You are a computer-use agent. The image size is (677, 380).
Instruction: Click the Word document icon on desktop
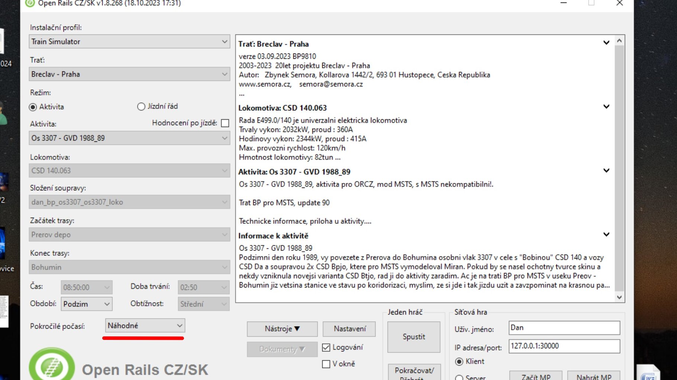point(648,373)
